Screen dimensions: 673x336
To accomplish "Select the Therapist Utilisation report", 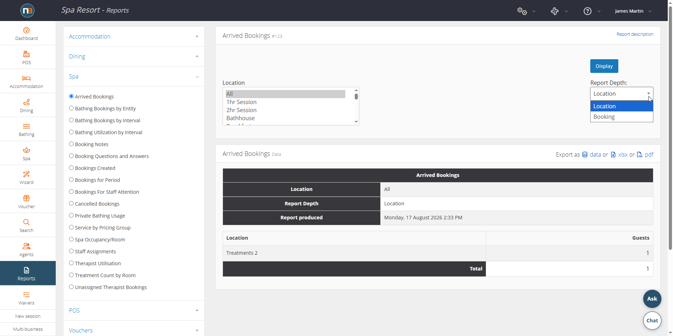I will coord(71,263).
